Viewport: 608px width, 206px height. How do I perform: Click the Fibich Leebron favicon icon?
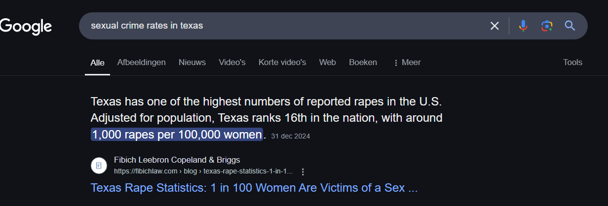coord(99,166)
